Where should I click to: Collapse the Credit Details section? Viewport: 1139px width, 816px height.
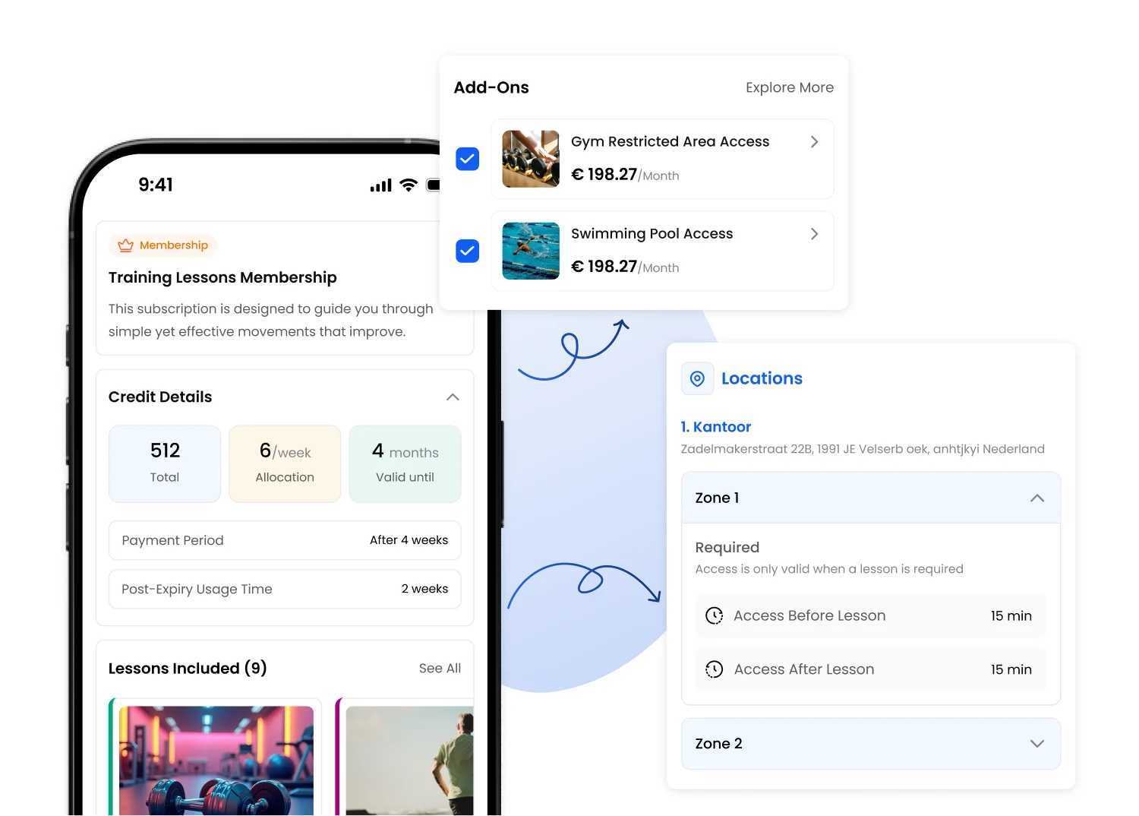pos(453,397)
